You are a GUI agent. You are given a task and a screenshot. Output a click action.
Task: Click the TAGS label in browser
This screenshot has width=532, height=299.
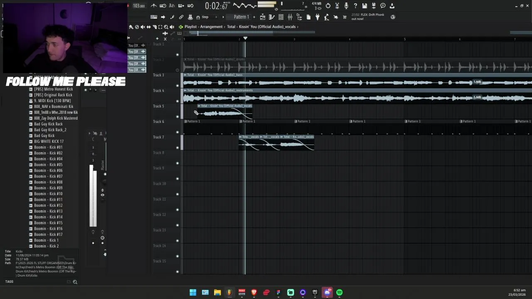[x=9, y=282]
